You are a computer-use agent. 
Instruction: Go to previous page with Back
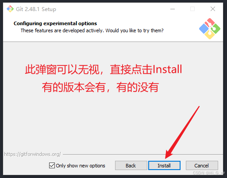131,166
